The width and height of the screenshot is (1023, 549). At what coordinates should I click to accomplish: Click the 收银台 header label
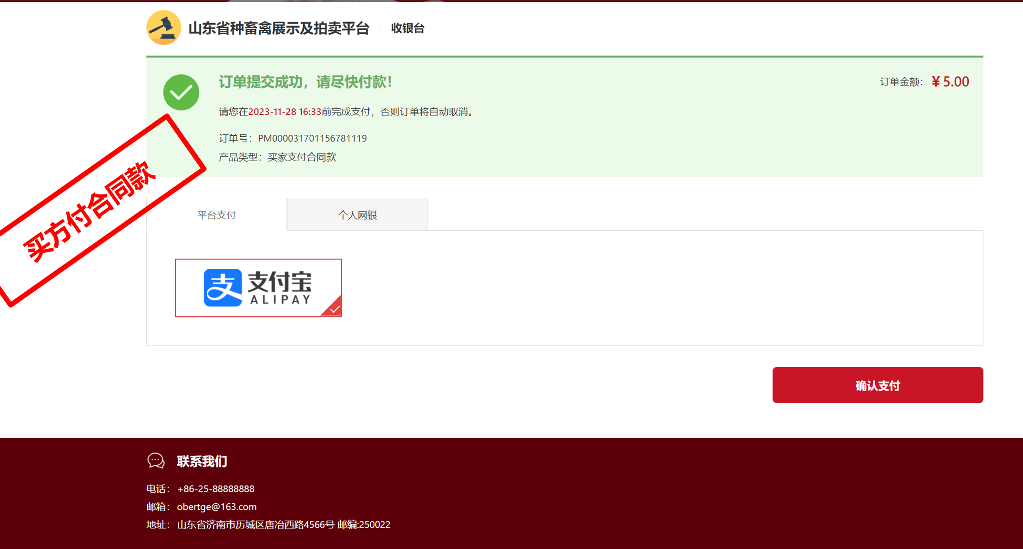coord(407,28)
